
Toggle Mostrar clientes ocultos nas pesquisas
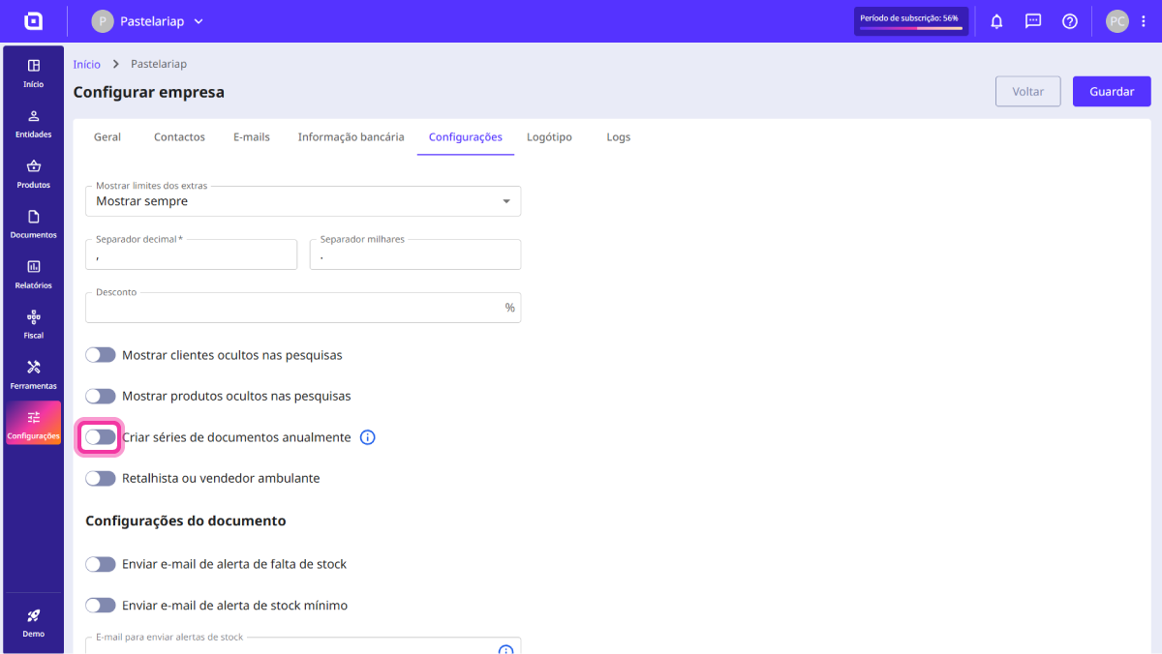point(101,355)
